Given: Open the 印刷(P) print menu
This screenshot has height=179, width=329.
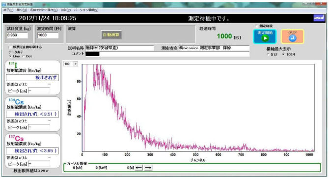Looking at the screenshot, I should [65, 10].
